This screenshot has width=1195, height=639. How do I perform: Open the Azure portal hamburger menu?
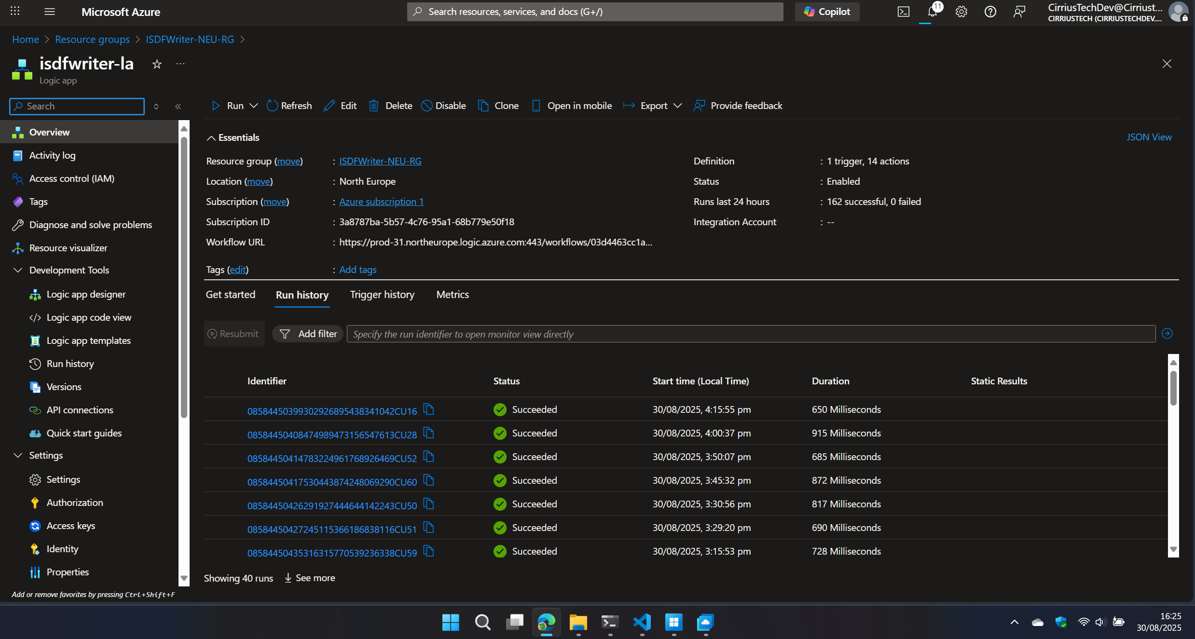coord(49,12)
